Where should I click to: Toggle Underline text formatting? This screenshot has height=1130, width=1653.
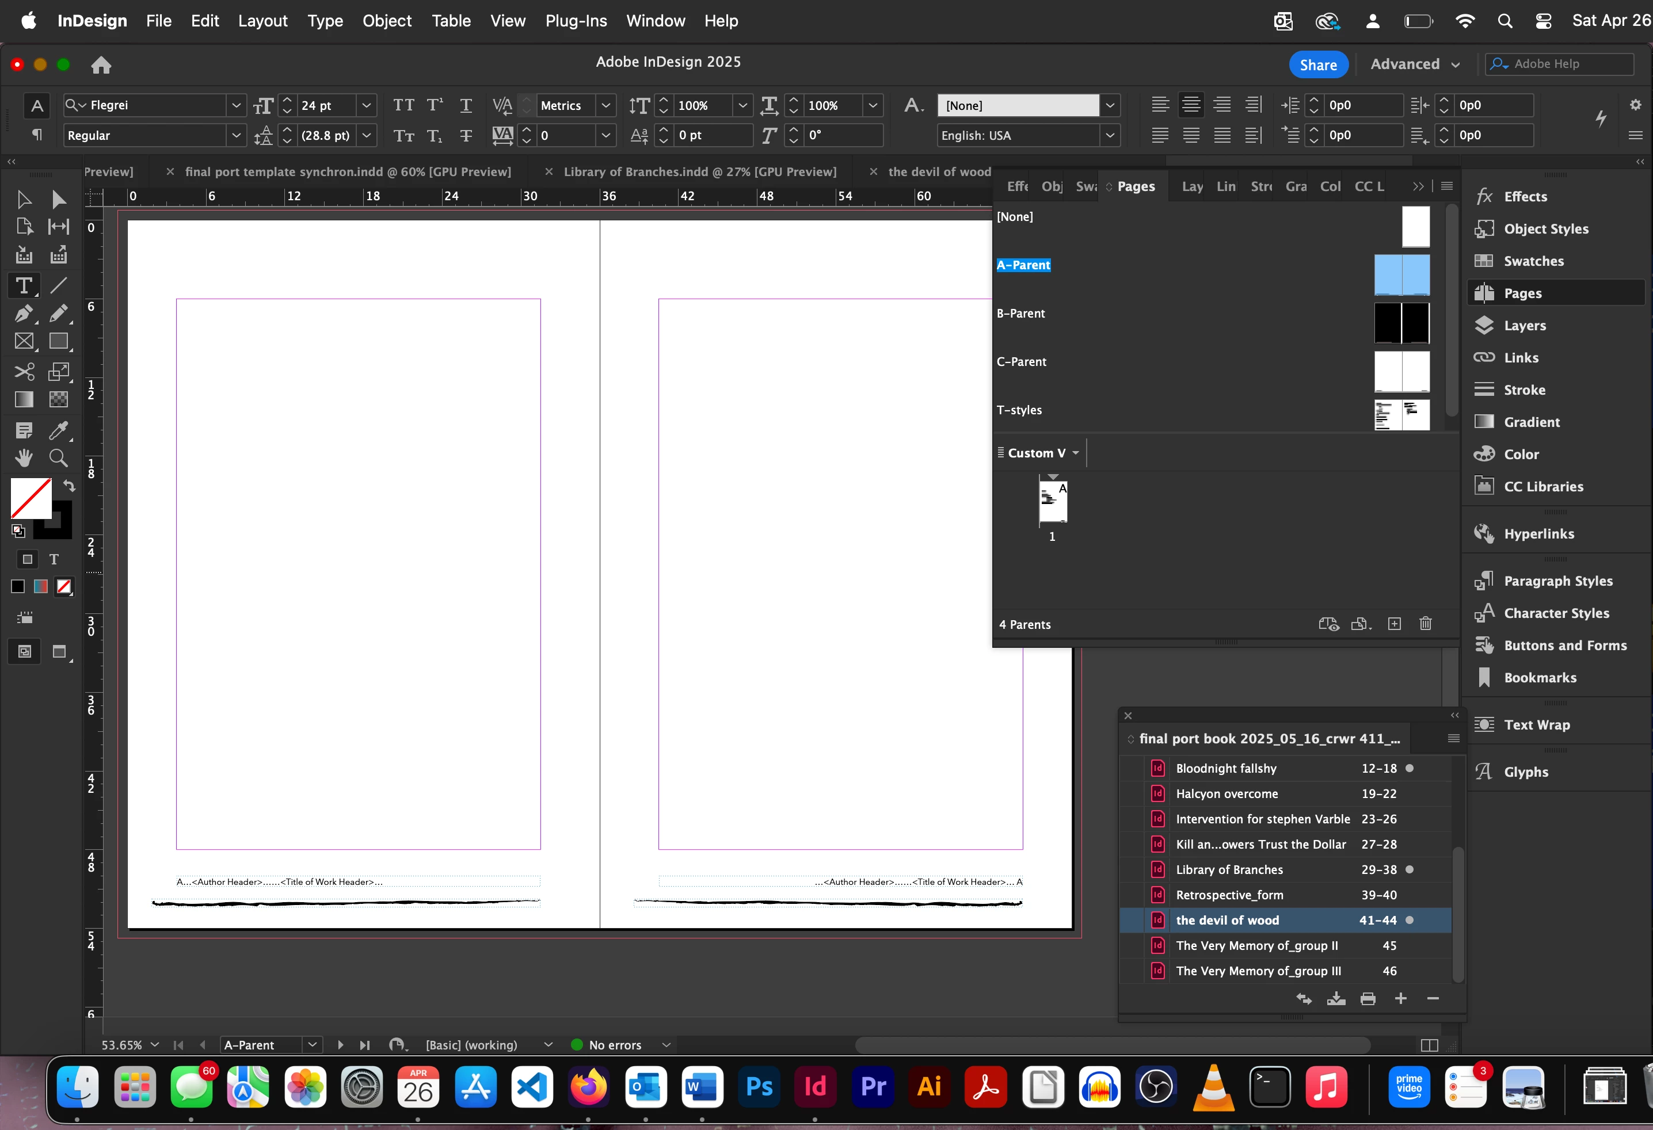click(466, 105)
